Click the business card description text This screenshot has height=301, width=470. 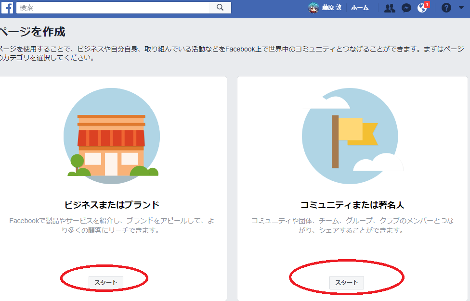coord(112,226)
